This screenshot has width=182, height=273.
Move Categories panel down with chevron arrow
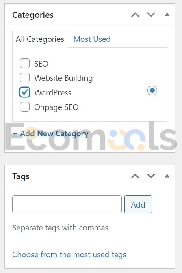pos(151,15)
